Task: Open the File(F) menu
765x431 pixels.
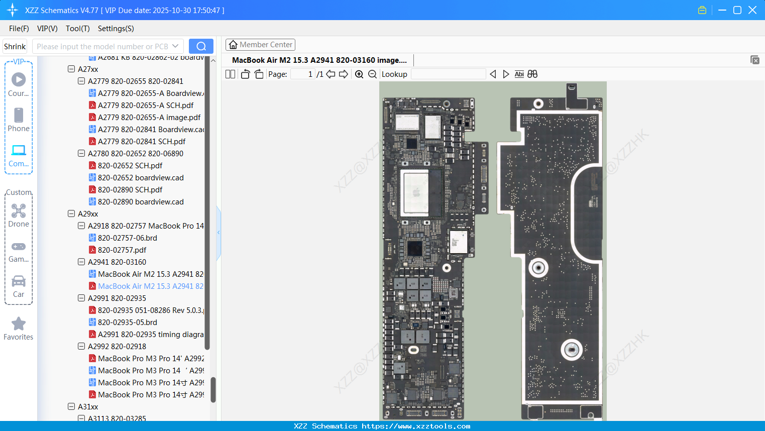Action: tap(19, 29)
